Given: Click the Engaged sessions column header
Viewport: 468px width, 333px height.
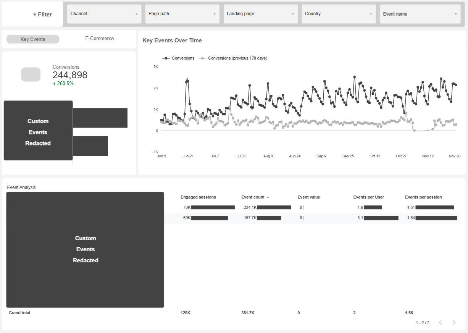Looking at the screenshot, I should tap(198, 197).
